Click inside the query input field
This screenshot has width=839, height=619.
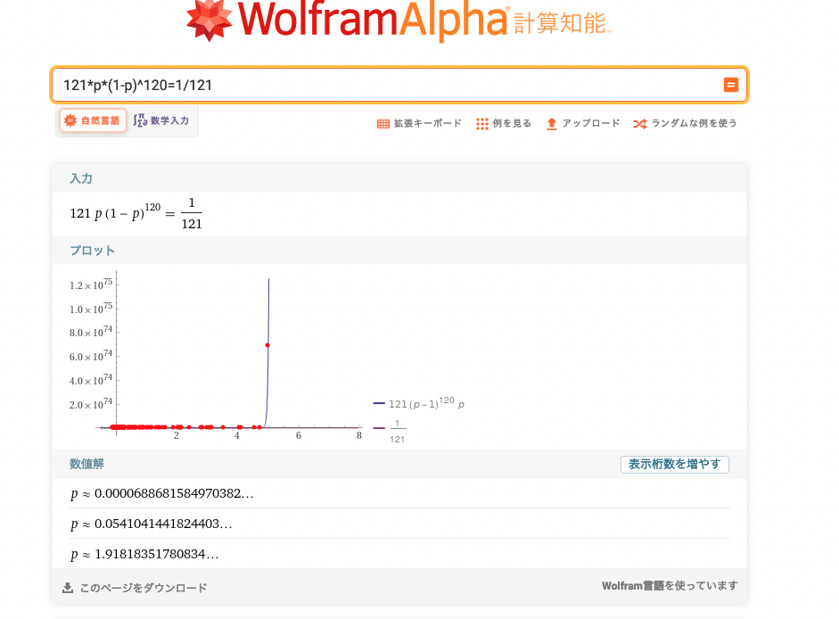pyautogui.click(x=357, y=85)
